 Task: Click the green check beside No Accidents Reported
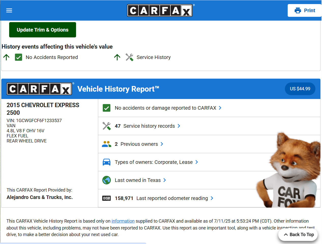point(19,57)
